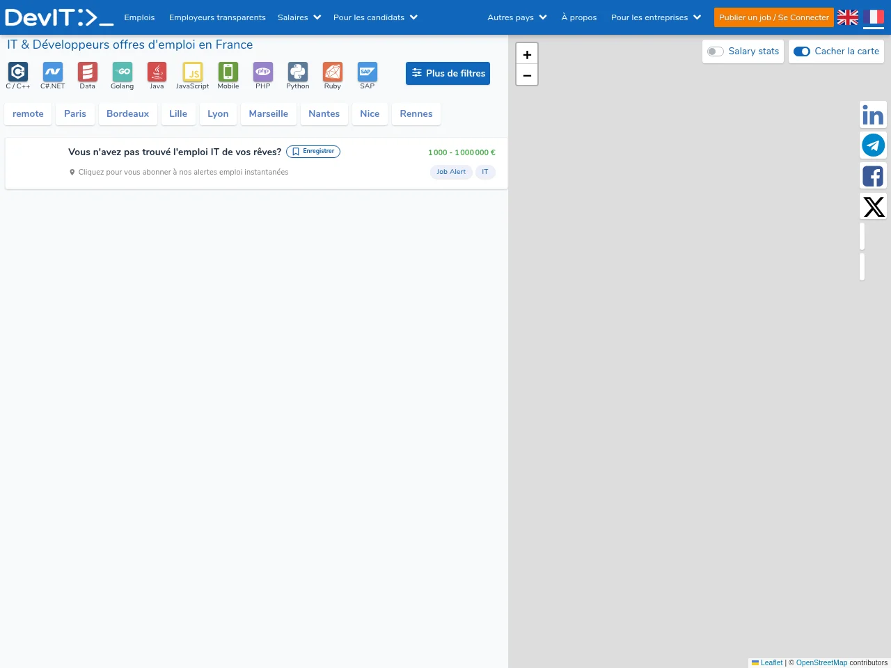Select the PHP filter icon
This screenshot has height=668, width=891.
point(263,72)
